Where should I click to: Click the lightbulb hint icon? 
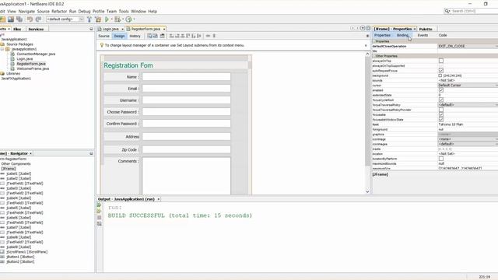[x=102, y=45]
